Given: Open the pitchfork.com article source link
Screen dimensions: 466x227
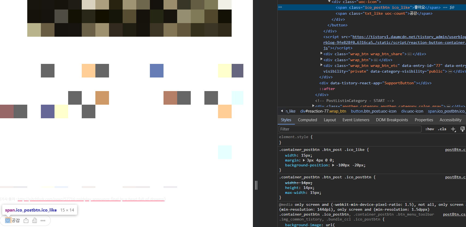Looking at the screenshot, I should (91, 199).
